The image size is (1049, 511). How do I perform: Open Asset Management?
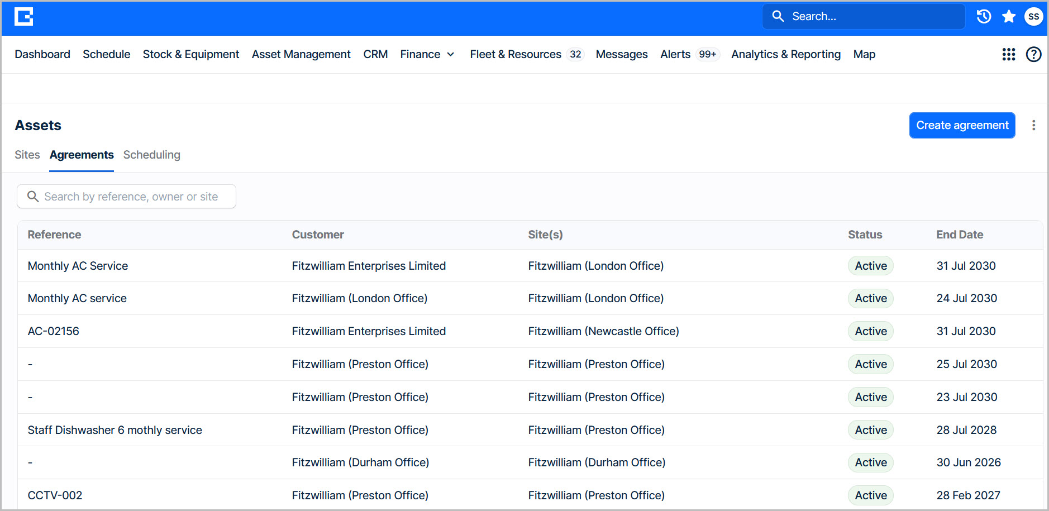(x=301, y=54)
